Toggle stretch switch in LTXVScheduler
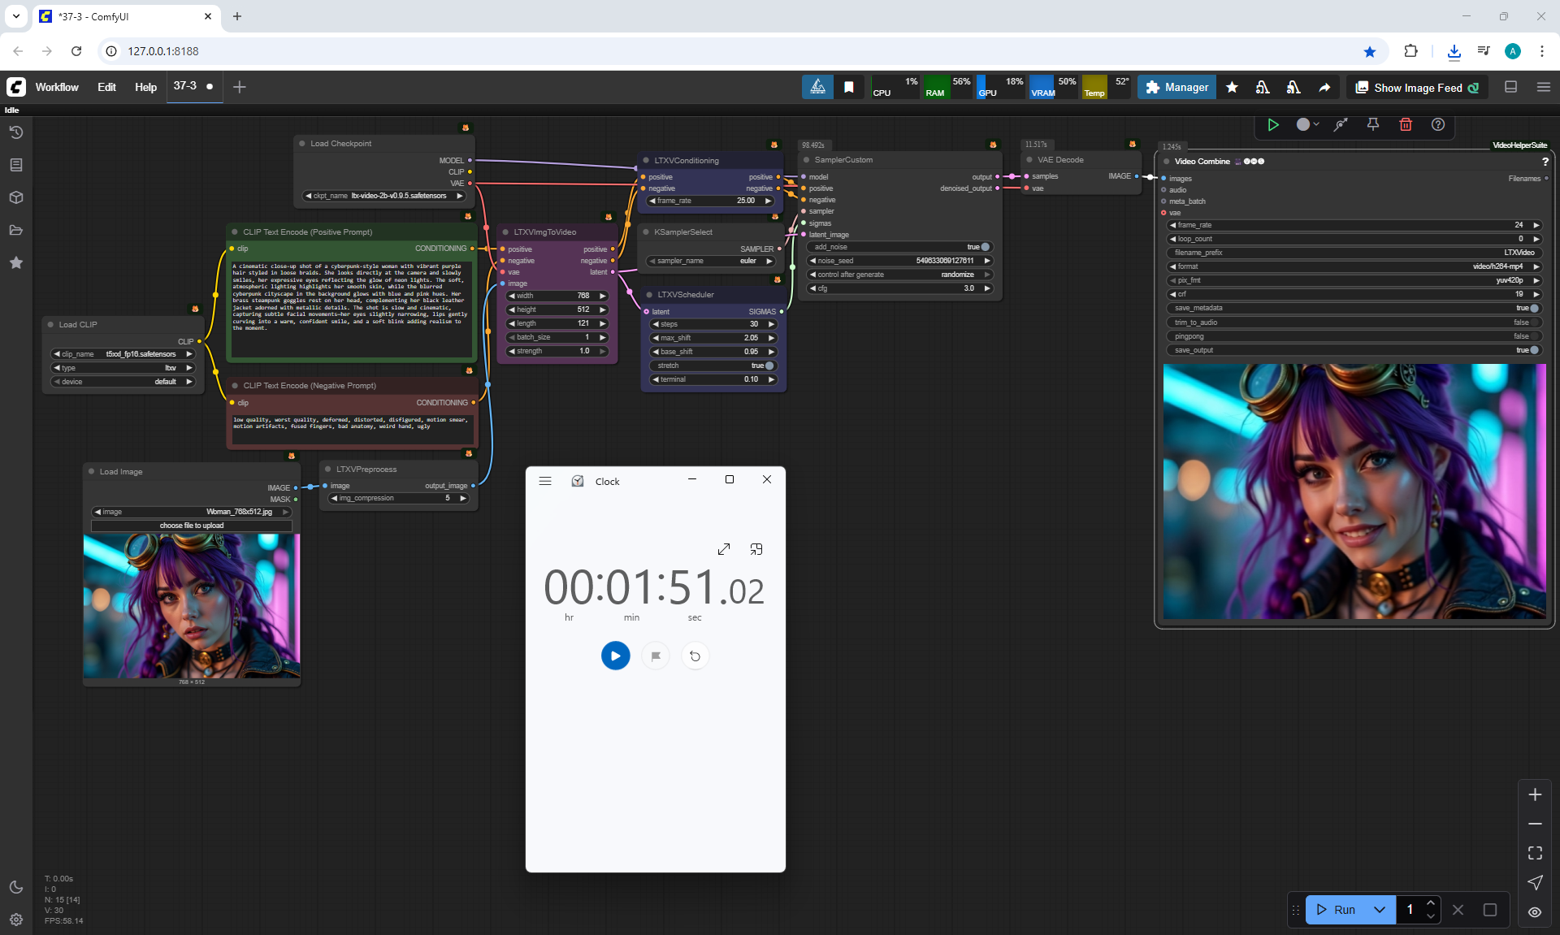The height and width of the screenshot is (935, 1560). [x=769, y=366]
